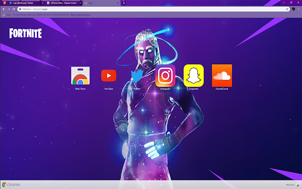The height and width of the screenshot is (189, 302).
Task: Open the Apps shortcut in bookmarks bar
Action: point(7,15)
